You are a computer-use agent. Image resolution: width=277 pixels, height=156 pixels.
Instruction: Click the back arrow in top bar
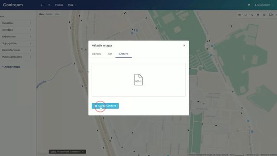(x=42, y=5)
